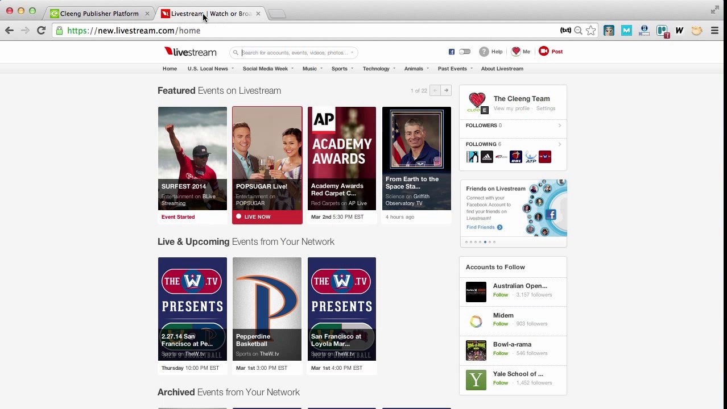Image resolution: width=727 pixels, height=409 pixels.
Task: Select the highlighted carousel dot
Action: pyautogui.click(x=485, y=242)
